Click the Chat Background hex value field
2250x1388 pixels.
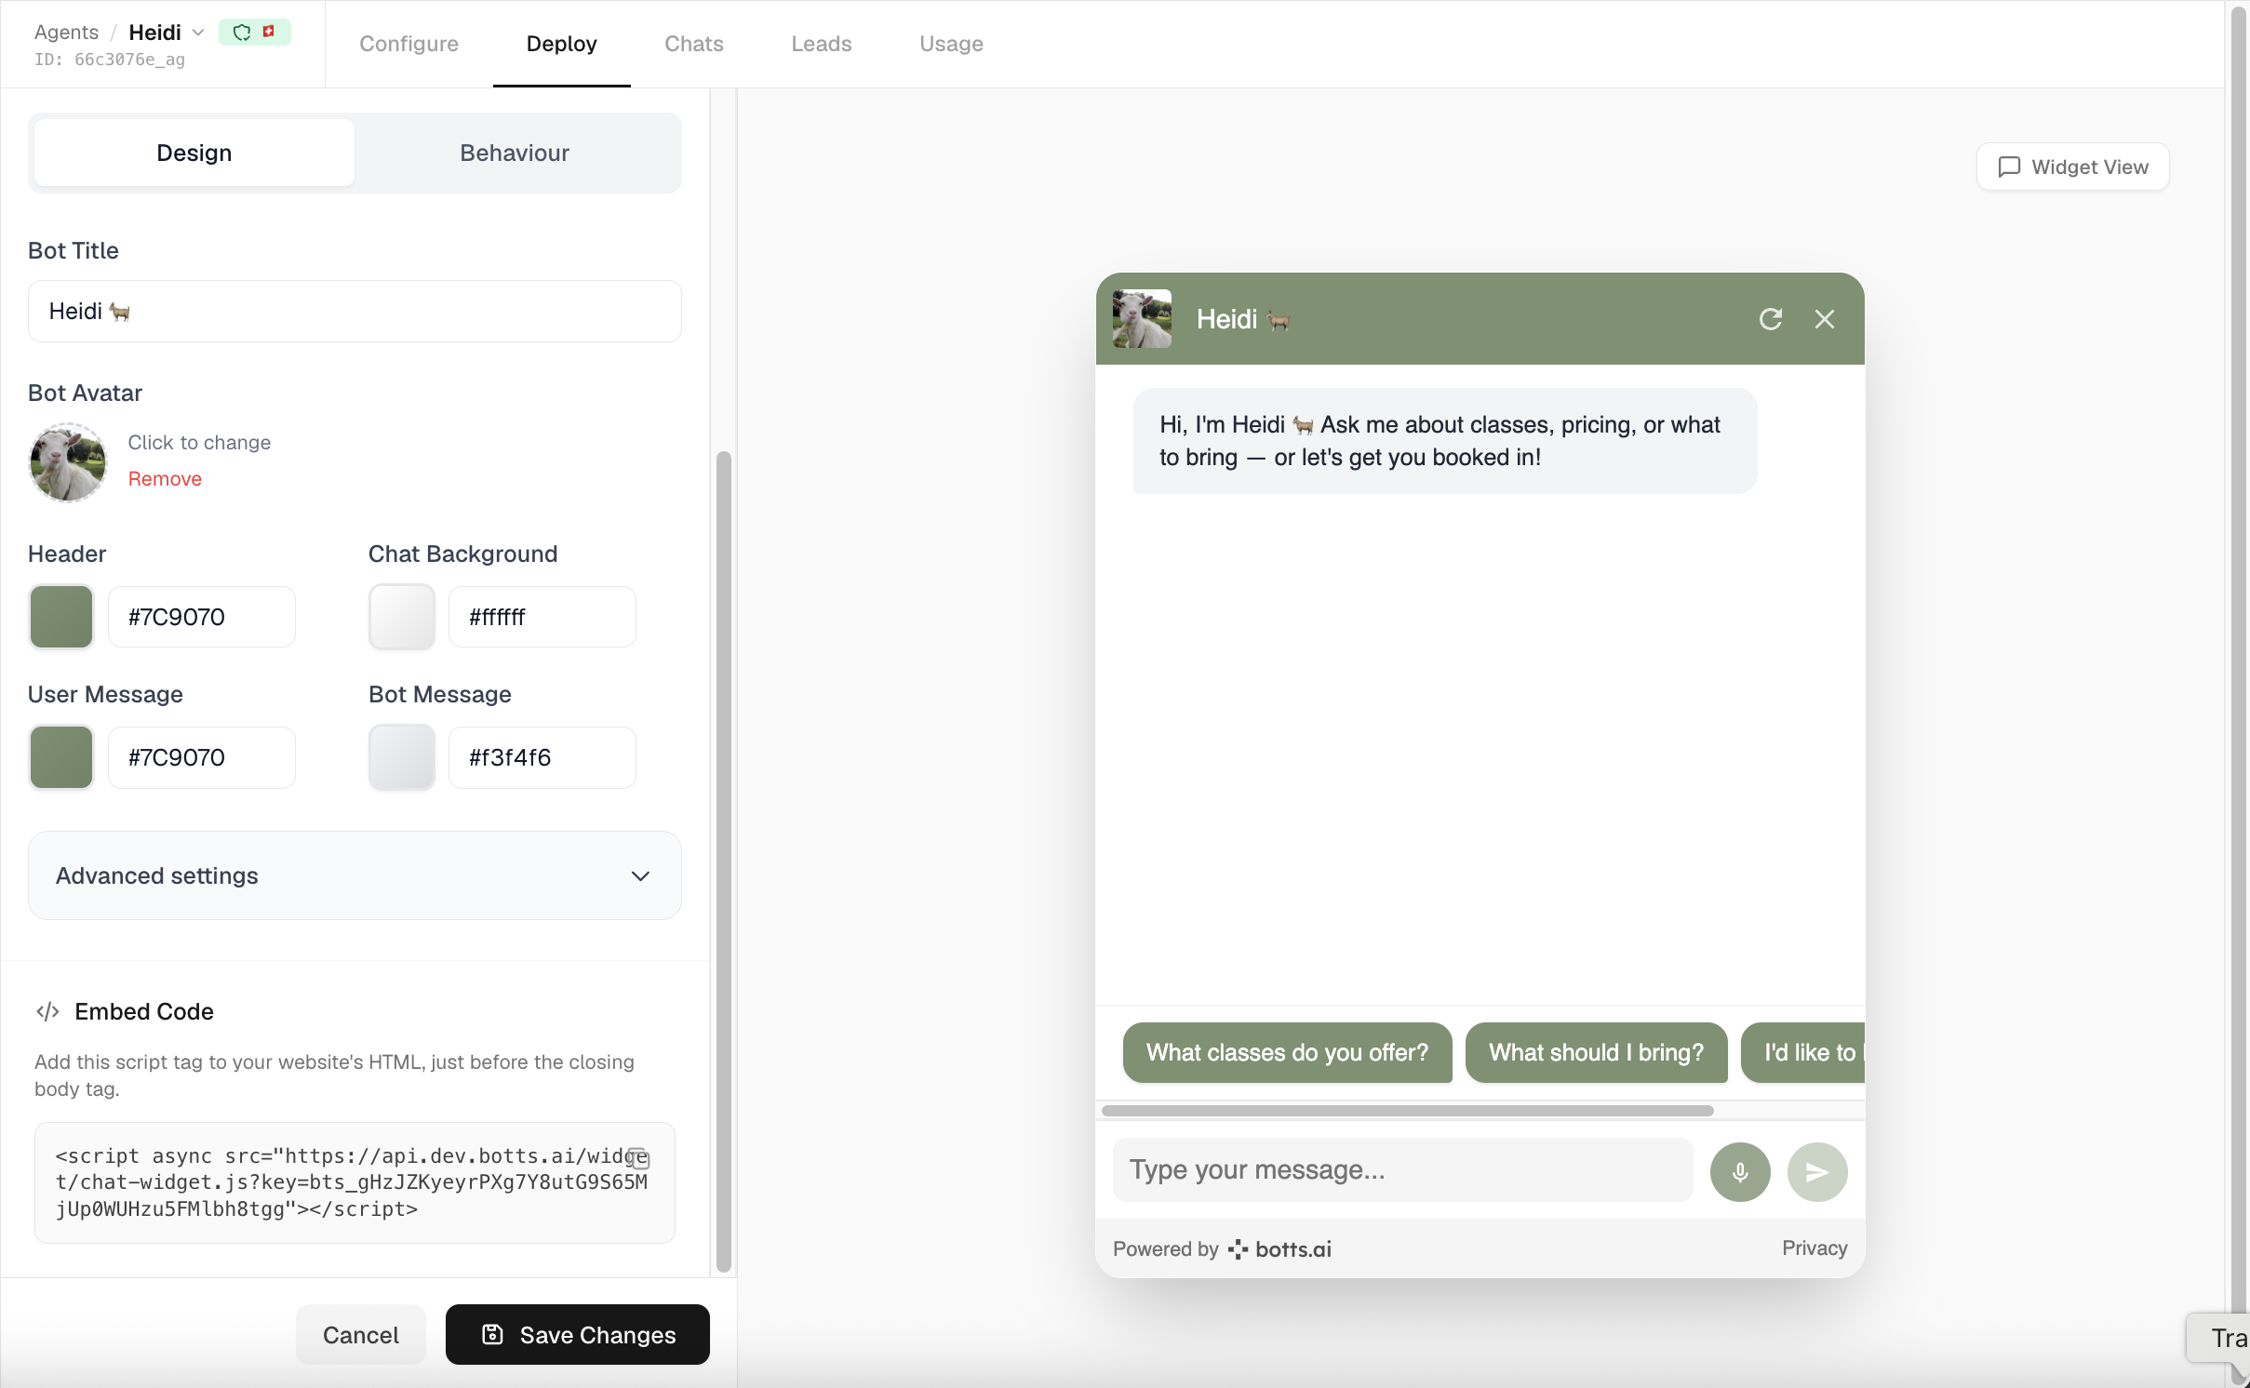[x=542, y=617]
